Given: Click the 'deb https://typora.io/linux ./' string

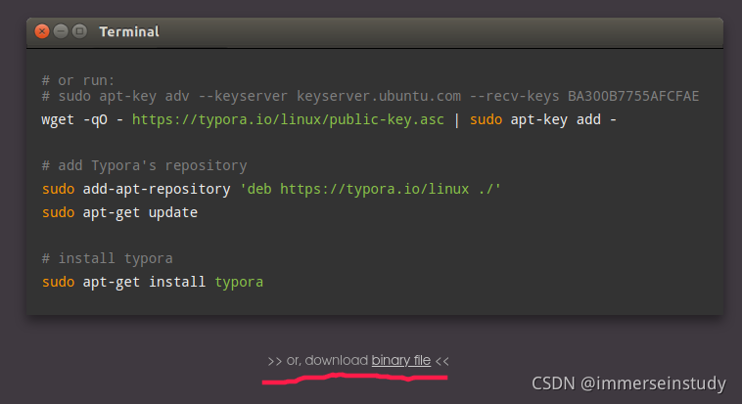Looking at the screenshot, I should [371, 189].
